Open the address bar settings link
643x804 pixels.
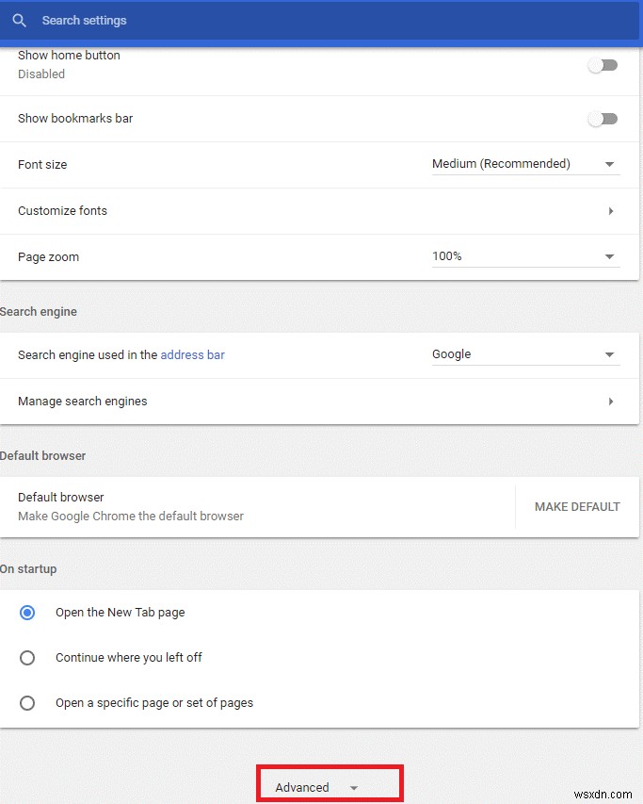192,354
